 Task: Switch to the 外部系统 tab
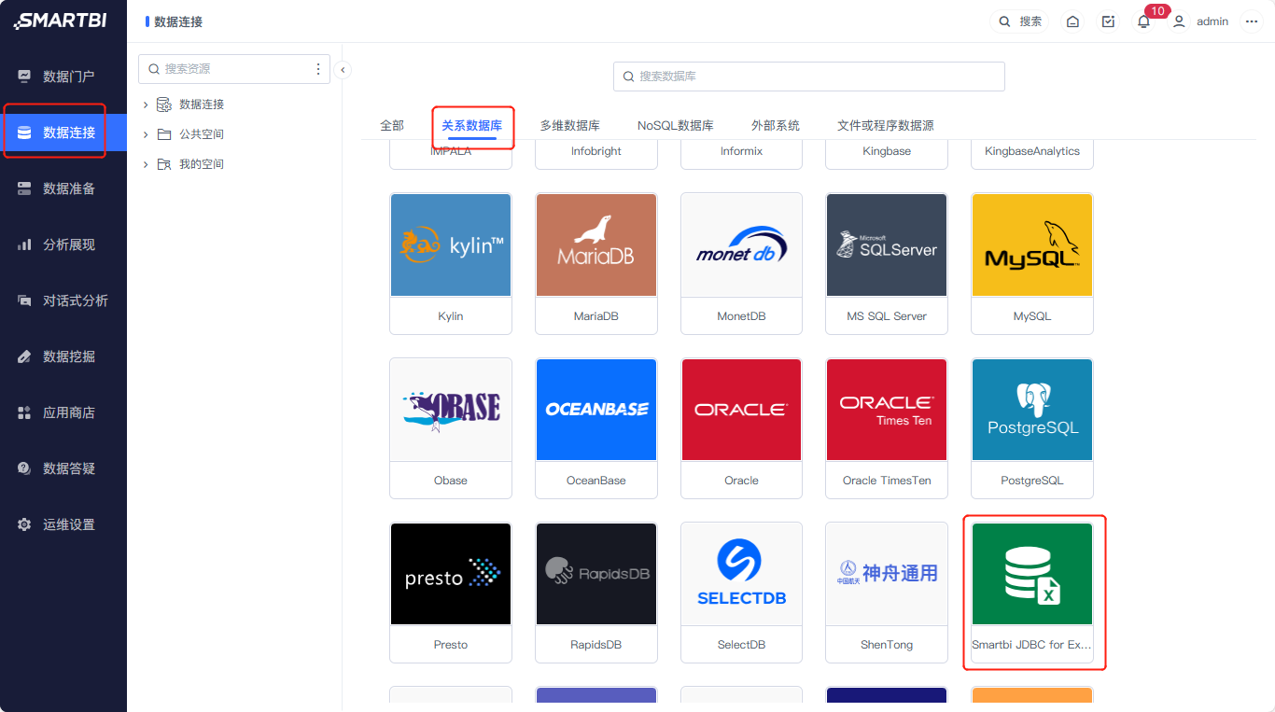click(776, 125)
